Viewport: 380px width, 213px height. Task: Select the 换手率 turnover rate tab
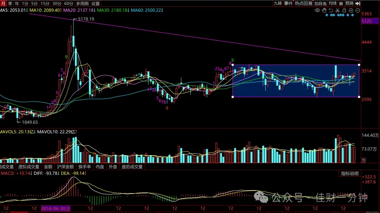pos(84,167)
